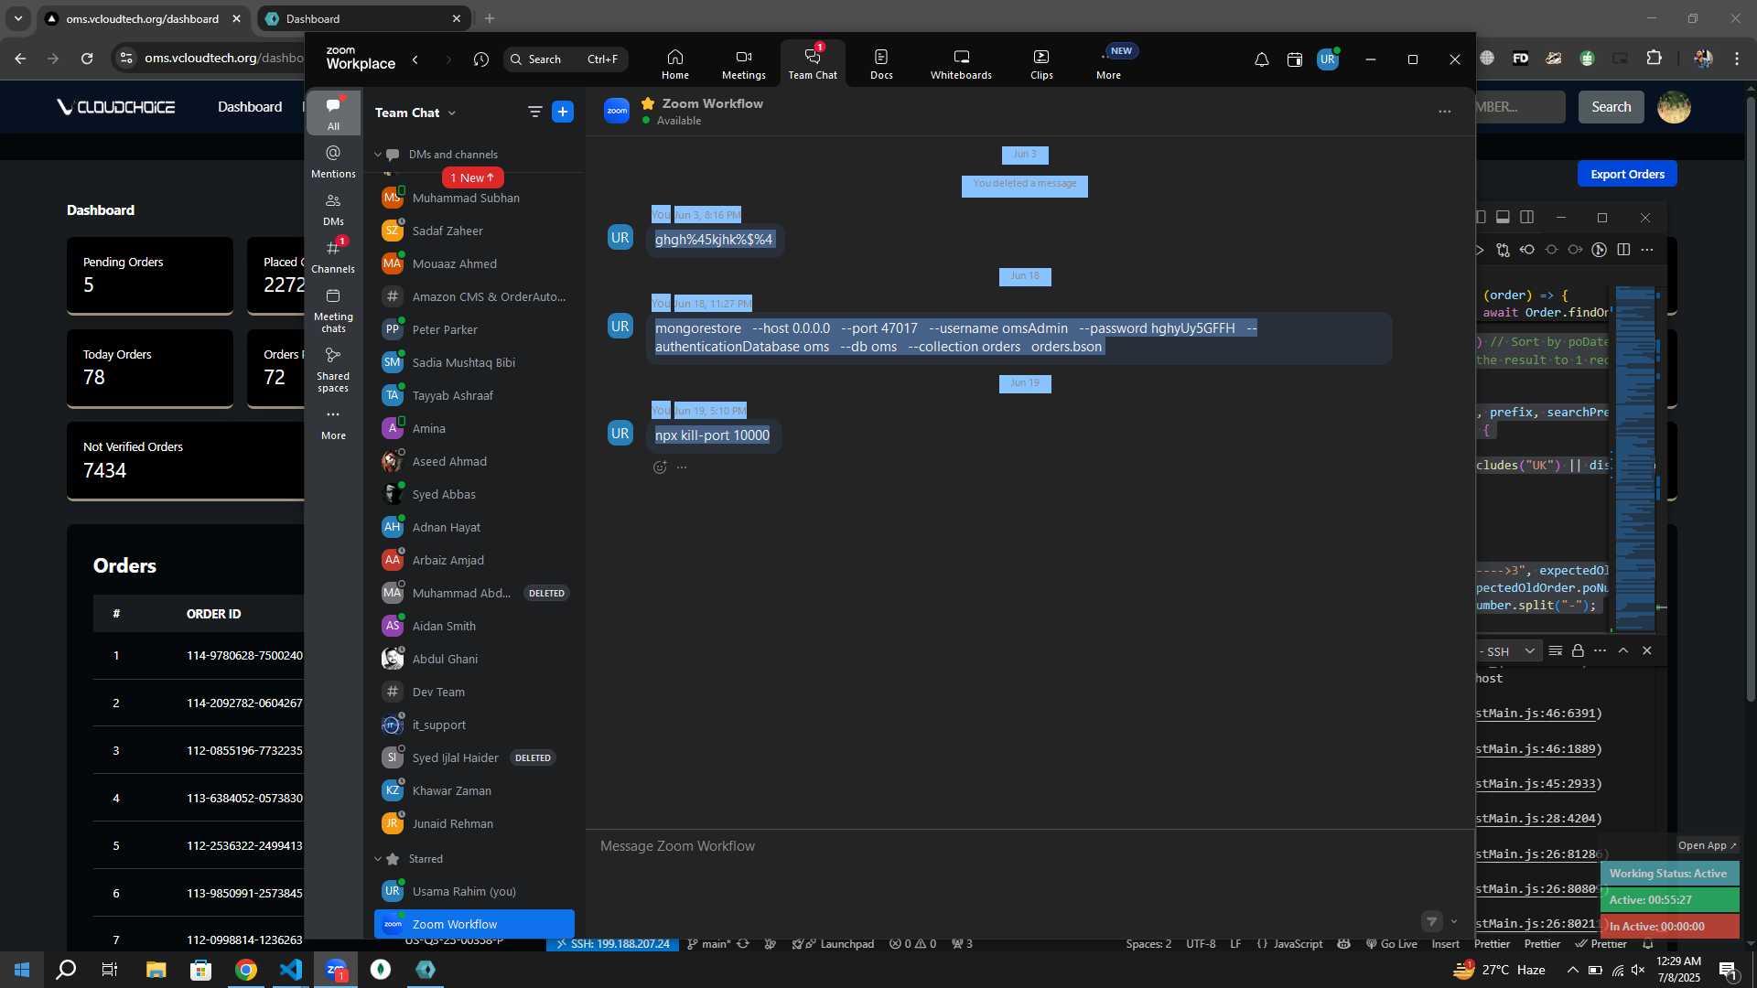Viewport: 1757px width, 988px height.
Task: Open Shared spaces in sidebar
Action: [333, 370]
